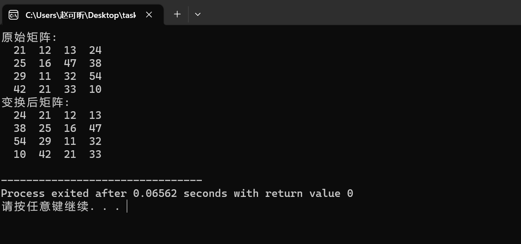The width and height of the screenshot is (521, 244).
Task: Click the dashed separator line
Action: pyautogui.click(x=101, y=180)
